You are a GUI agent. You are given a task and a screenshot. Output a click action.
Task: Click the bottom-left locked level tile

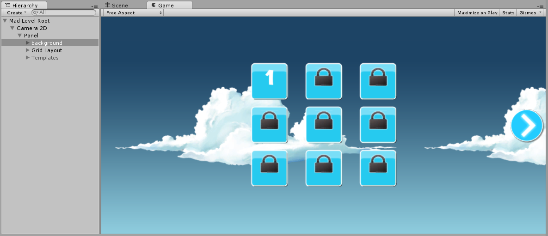pos(269,168)
